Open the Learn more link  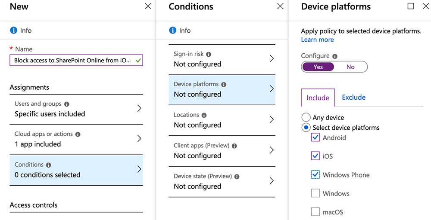[317, 40]
